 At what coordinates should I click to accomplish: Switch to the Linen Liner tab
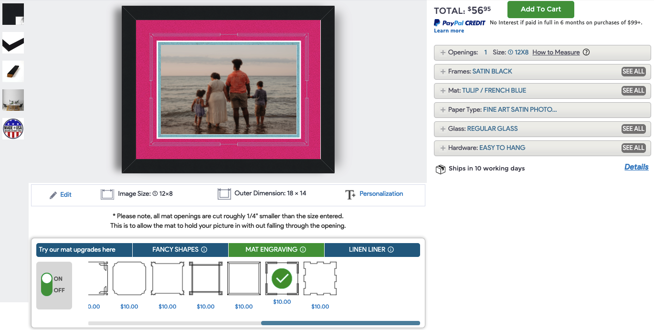367,250
